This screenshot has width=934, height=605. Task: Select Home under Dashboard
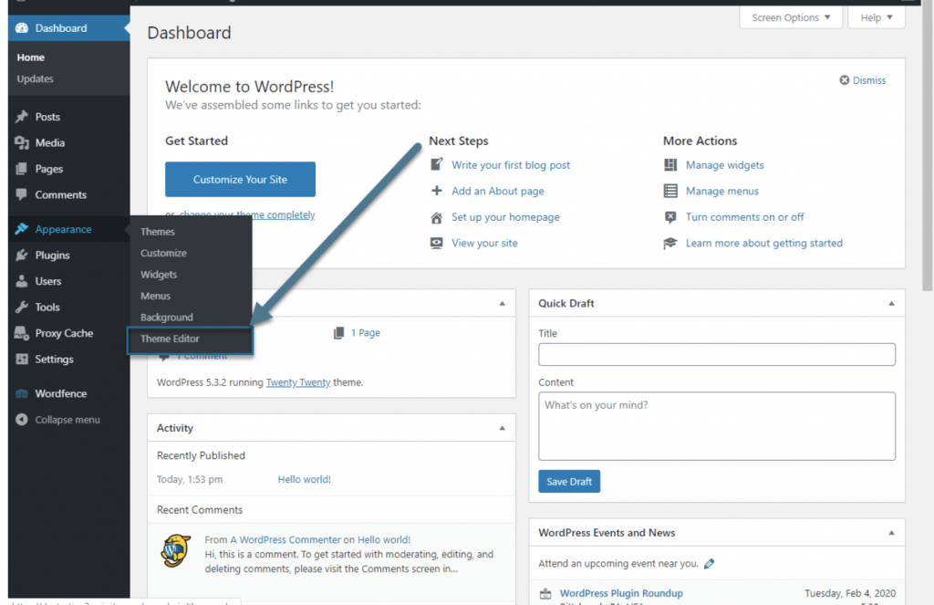click(30, 57)
